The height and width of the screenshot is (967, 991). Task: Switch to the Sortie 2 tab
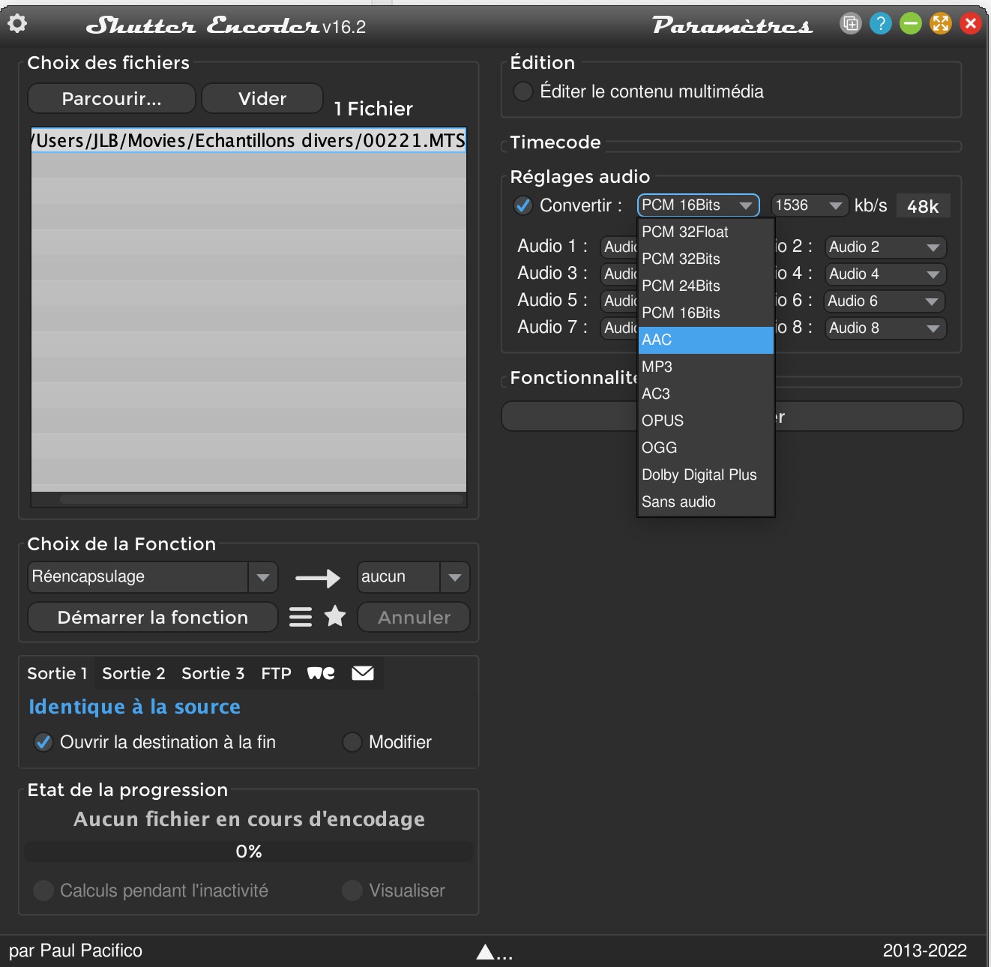[133, 673]
